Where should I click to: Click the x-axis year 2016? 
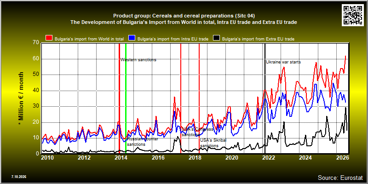(158, 157)
